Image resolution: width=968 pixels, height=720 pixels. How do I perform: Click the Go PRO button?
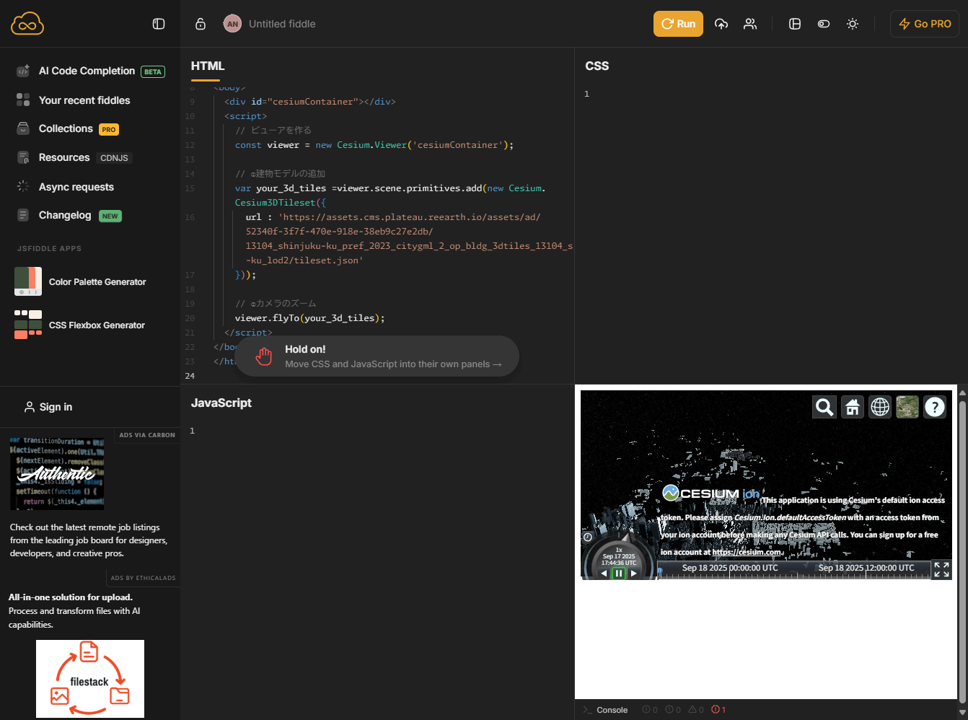pyautogui.click(x=925, y=24)
